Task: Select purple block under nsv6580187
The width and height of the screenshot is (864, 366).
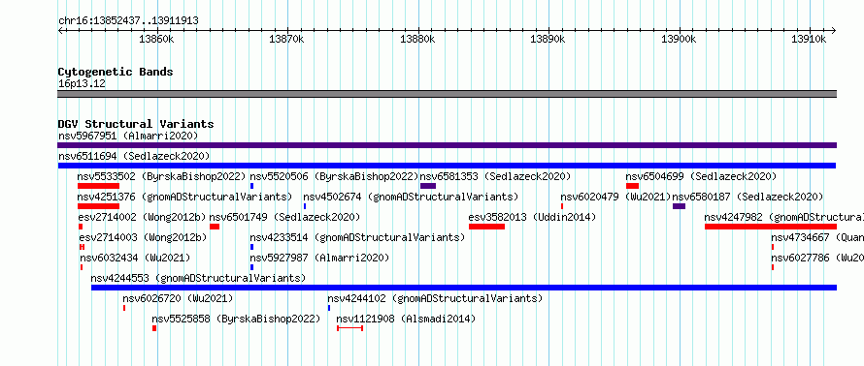Action: click(x=680, y=206)
